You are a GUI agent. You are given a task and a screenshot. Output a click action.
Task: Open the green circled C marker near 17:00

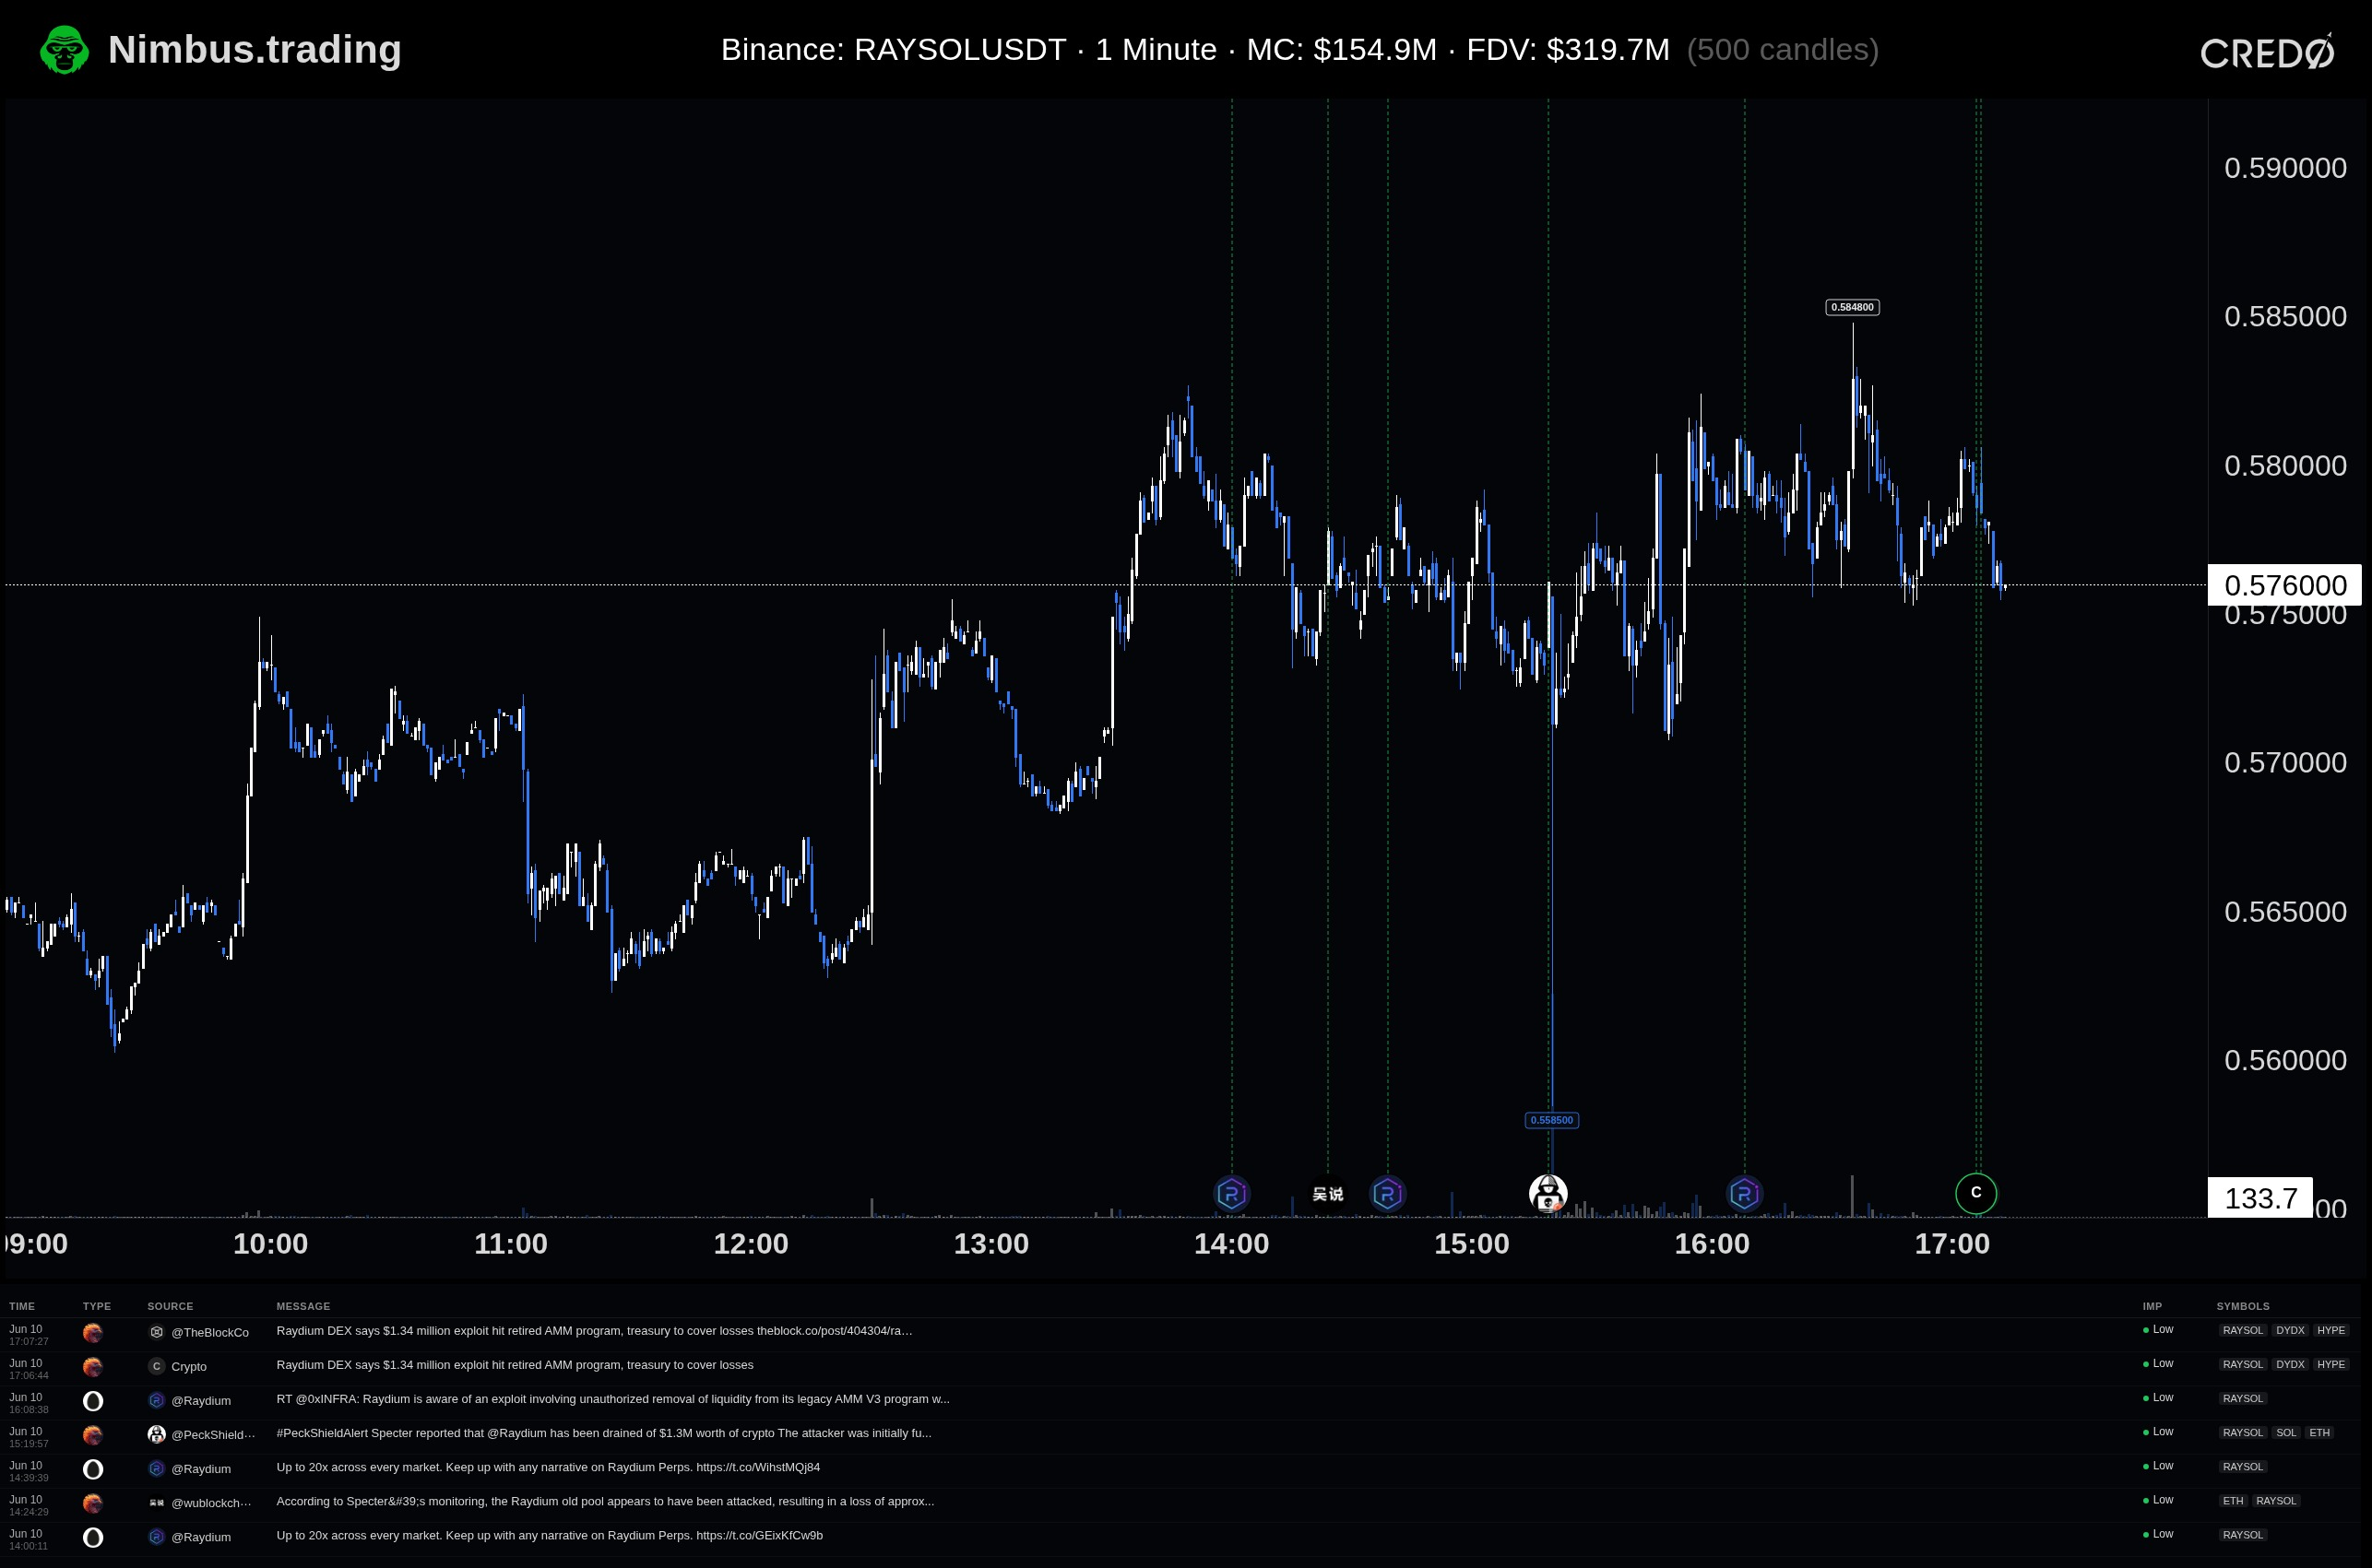1975,1193
